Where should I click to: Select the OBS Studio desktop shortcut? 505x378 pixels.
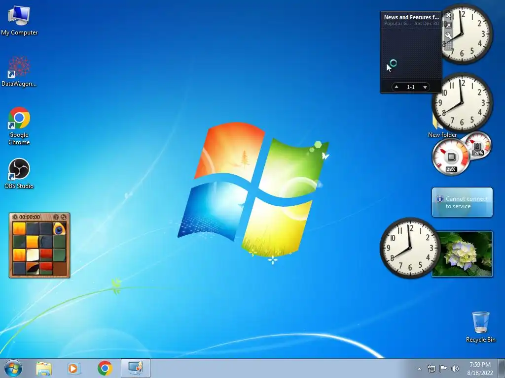coord(19,174)
